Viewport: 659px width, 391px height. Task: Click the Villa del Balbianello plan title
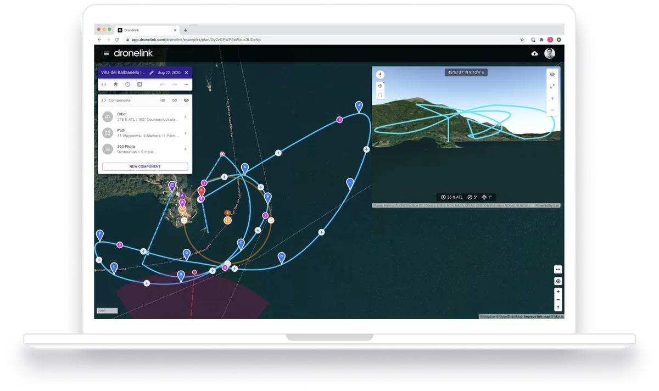click(x=123, y=72)
